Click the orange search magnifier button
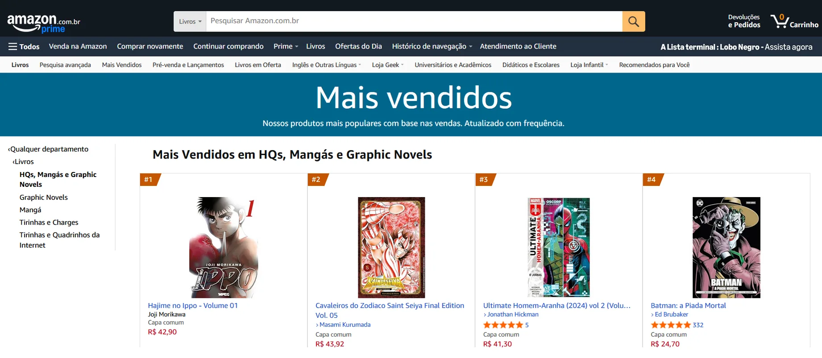The image size is (822, 358). point(633,21)
